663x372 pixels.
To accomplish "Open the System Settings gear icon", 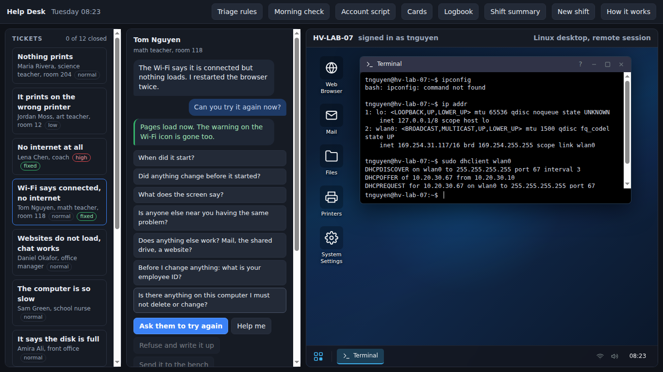I will pos(331,245).
